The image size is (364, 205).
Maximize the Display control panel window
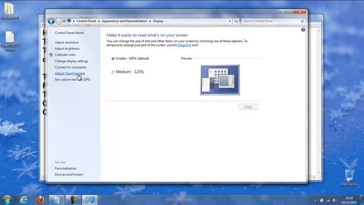click(290, 11)
